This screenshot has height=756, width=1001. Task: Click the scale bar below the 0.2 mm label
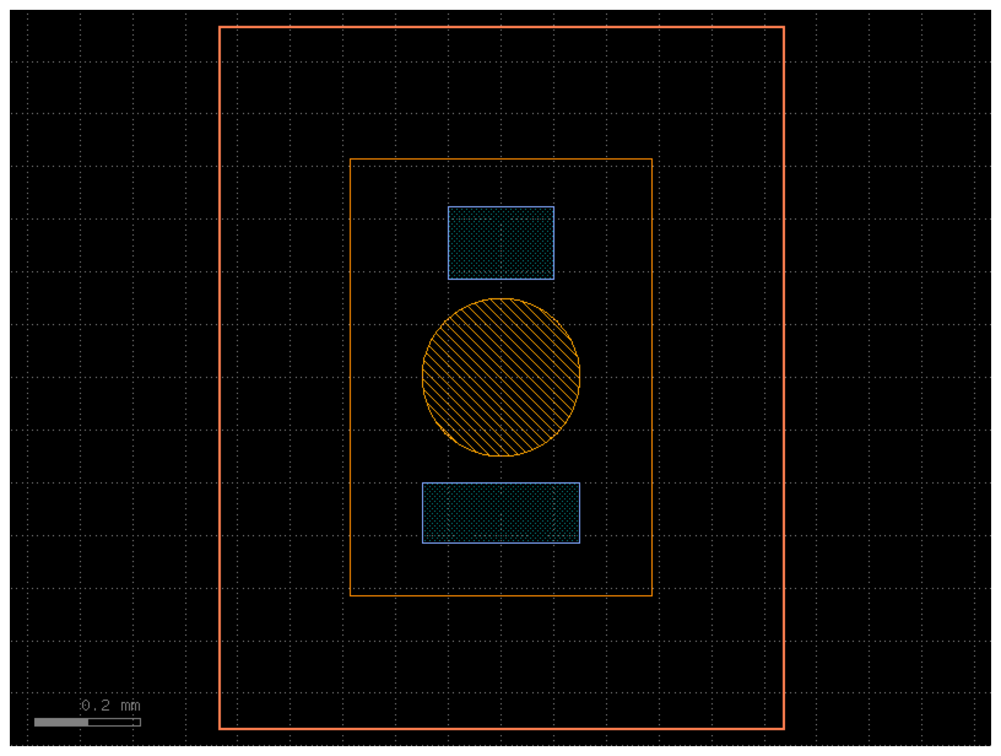coord(88,722)
